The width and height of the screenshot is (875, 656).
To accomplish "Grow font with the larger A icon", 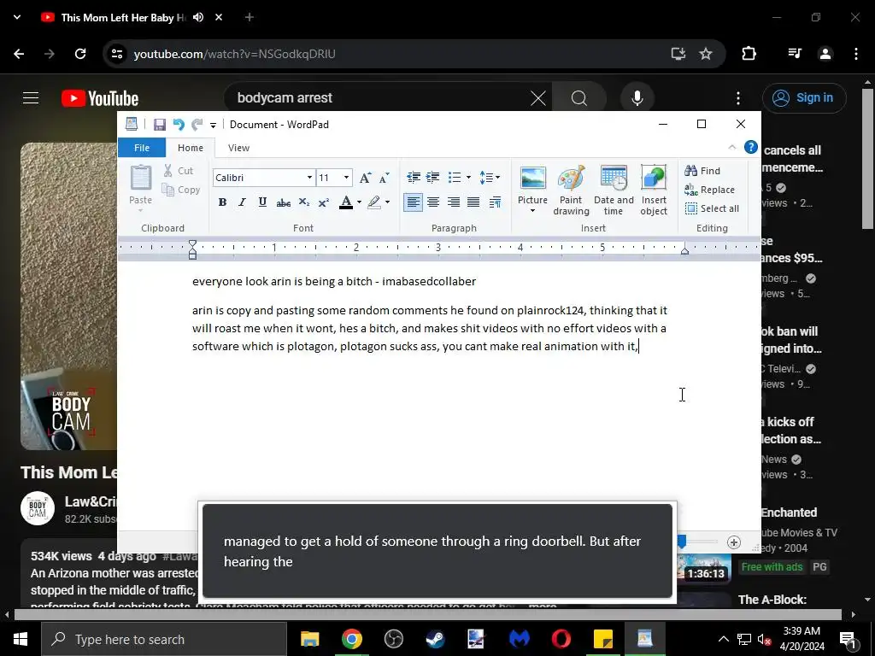I will click(x=365, y=178).
